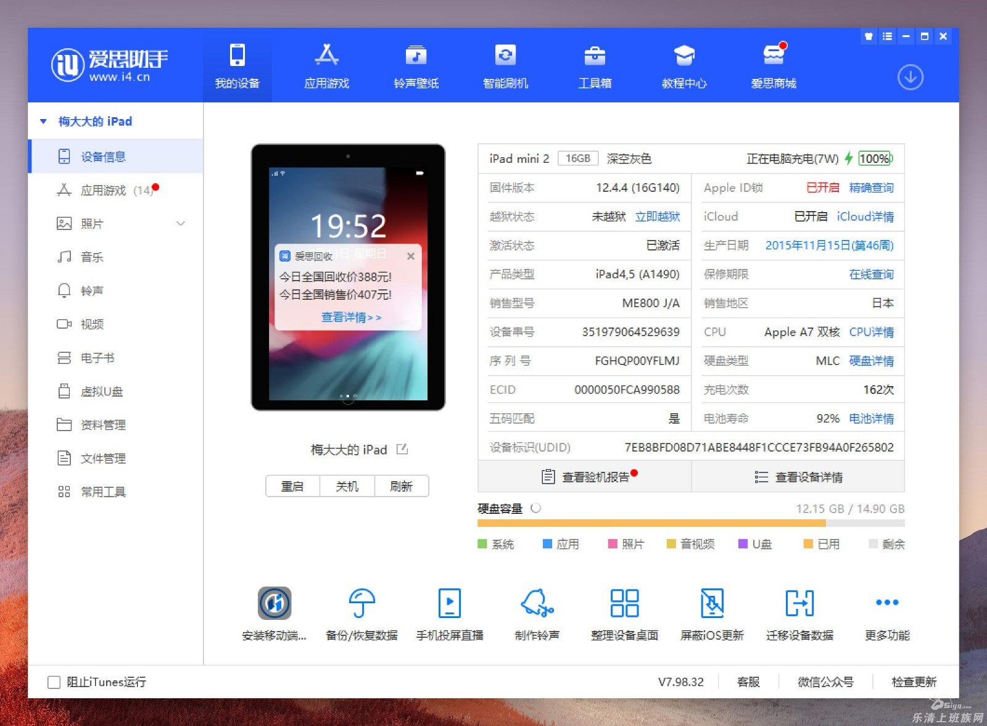Click 检查更新 in status bar

click(914, 682)
